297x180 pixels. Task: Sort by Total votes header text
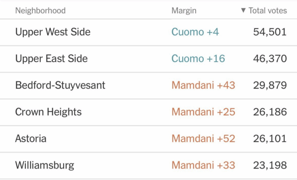[x=268, y=11]
